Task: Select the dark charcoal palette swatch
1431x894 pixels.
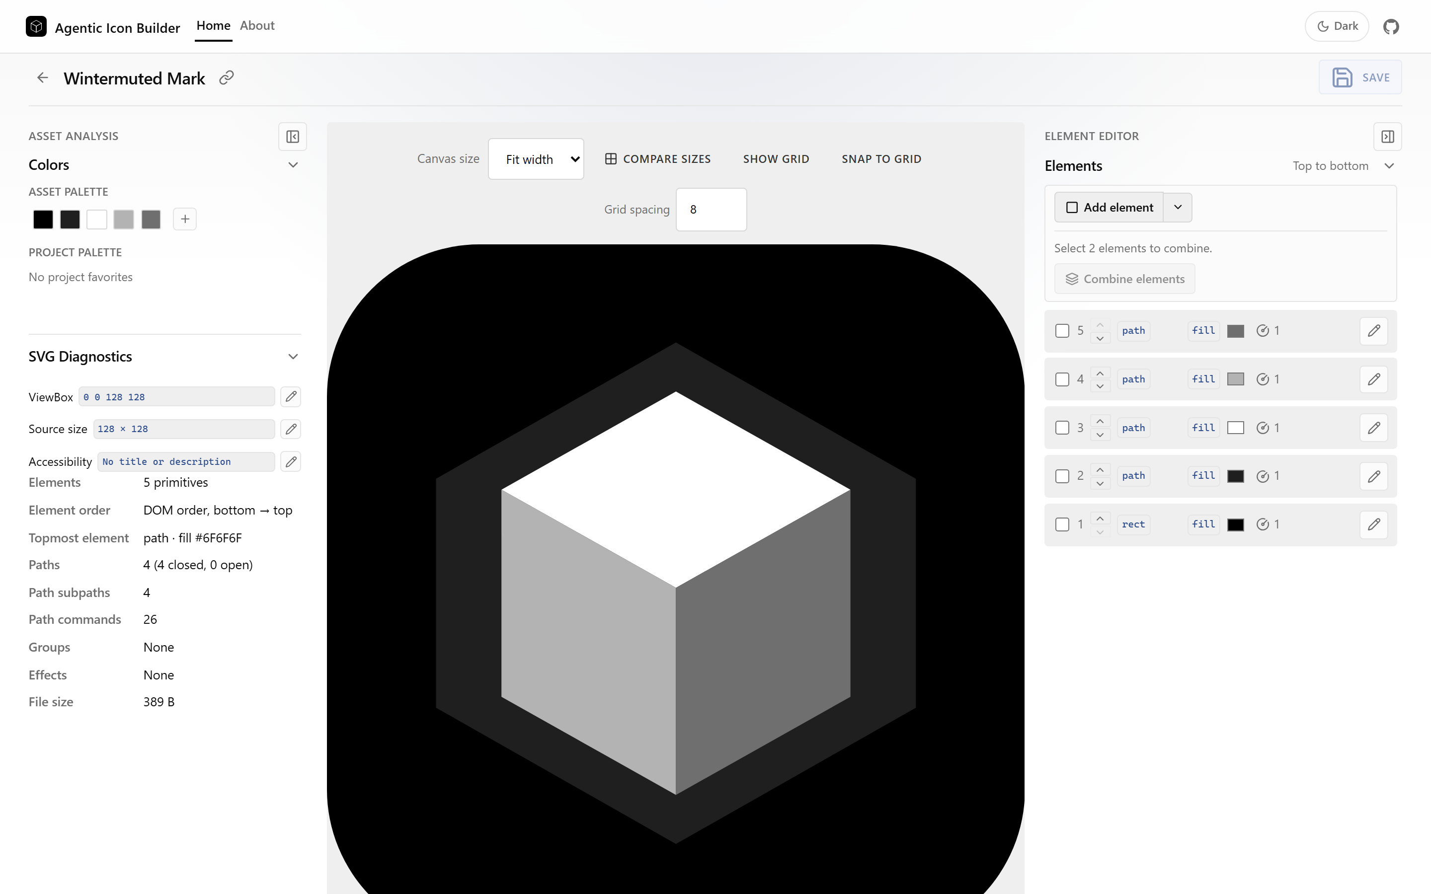Action: point(70,220)
